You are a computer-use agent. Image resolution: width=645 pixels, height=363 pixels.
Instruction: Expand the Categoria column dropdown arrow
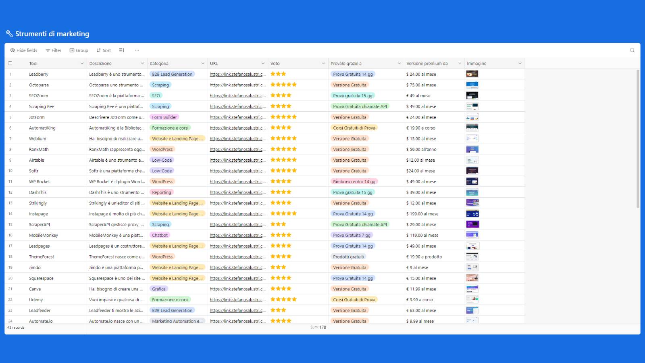click(203, 63)
